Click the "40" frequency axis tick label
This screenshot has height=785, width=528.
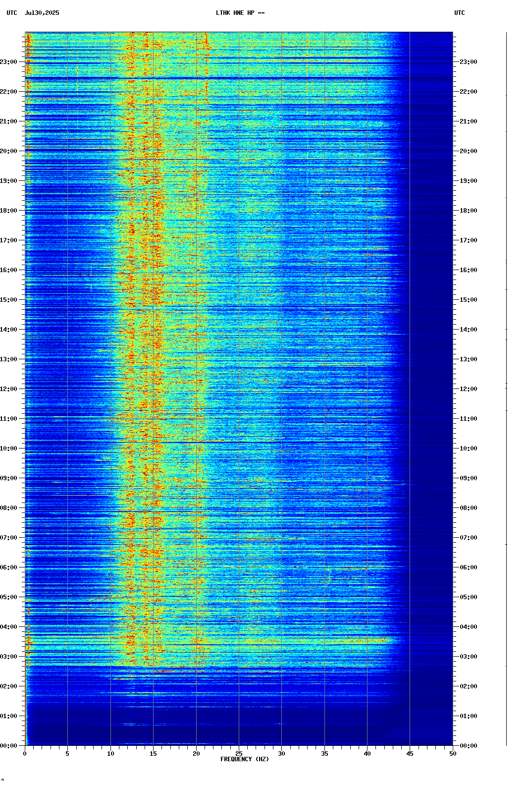367,754
